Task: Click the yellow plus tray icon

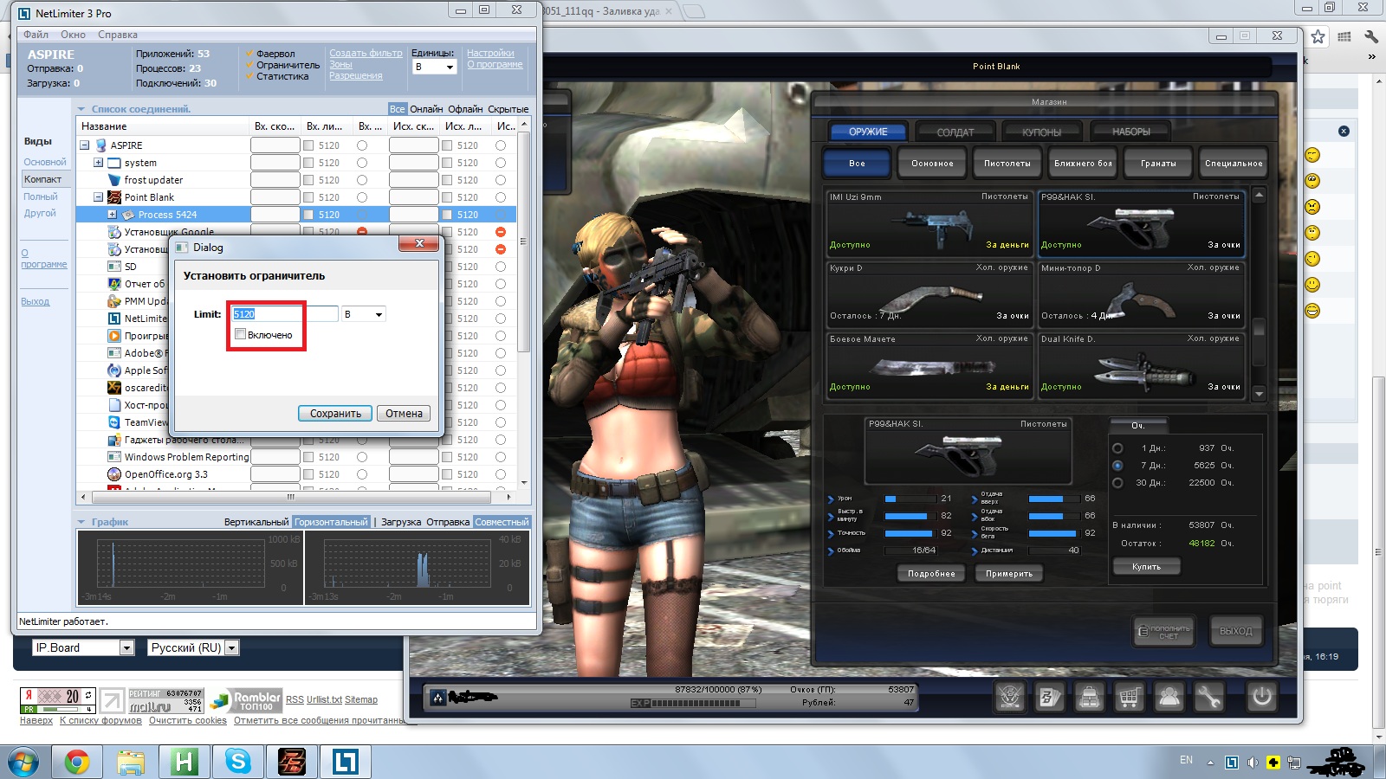Action: click(x=1273, y=763)
